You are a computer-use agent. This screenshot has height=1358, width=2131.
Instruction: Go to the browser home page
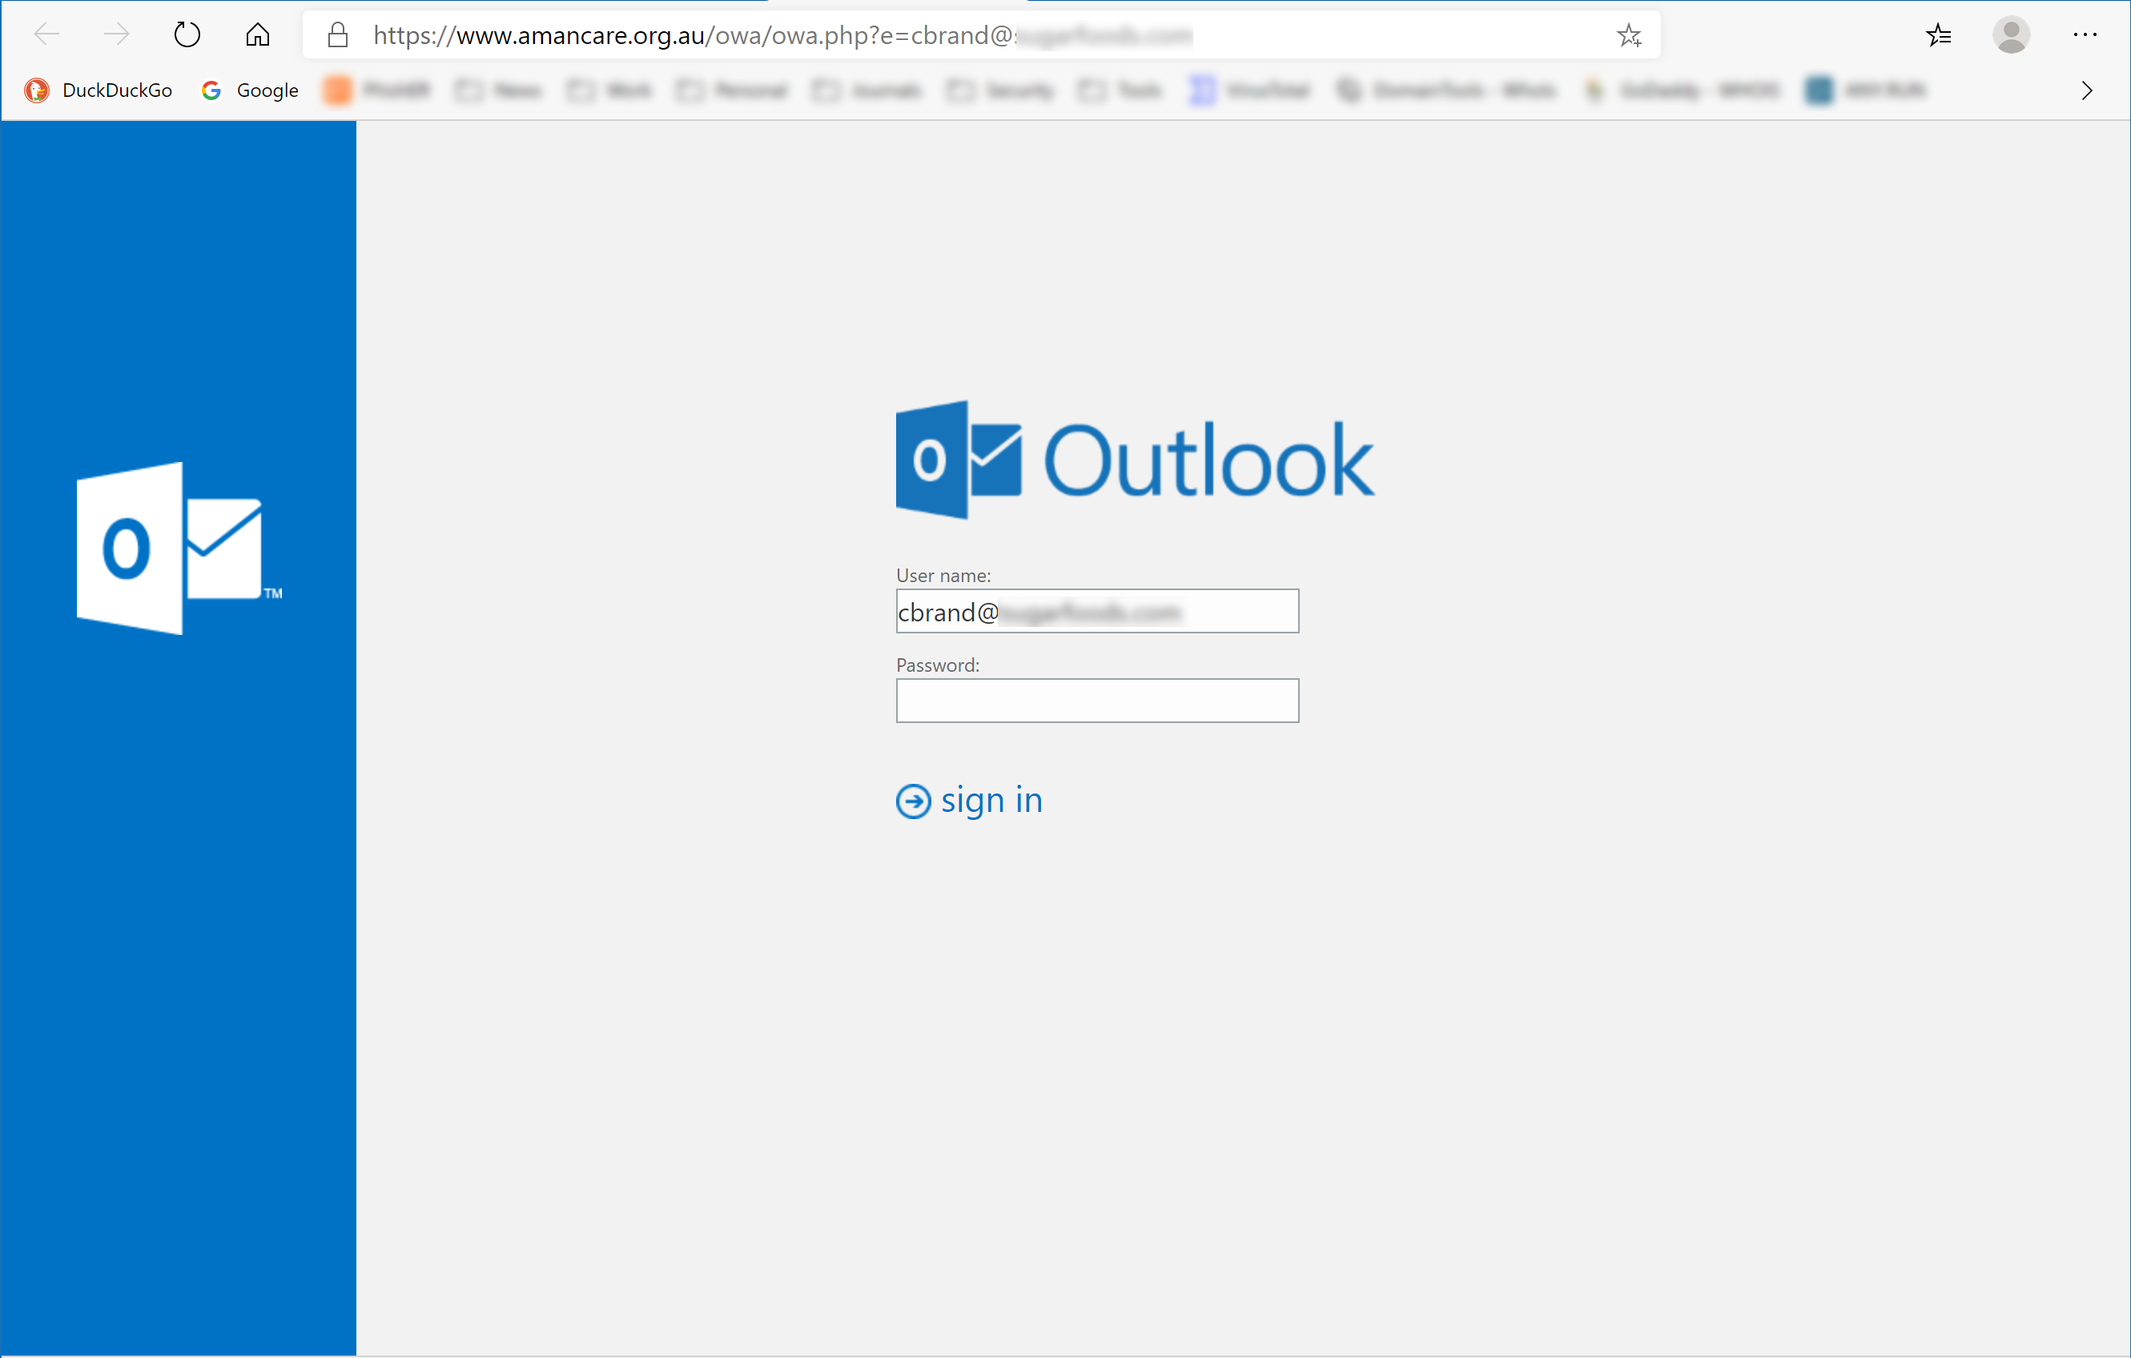click(x=258, y=35)
